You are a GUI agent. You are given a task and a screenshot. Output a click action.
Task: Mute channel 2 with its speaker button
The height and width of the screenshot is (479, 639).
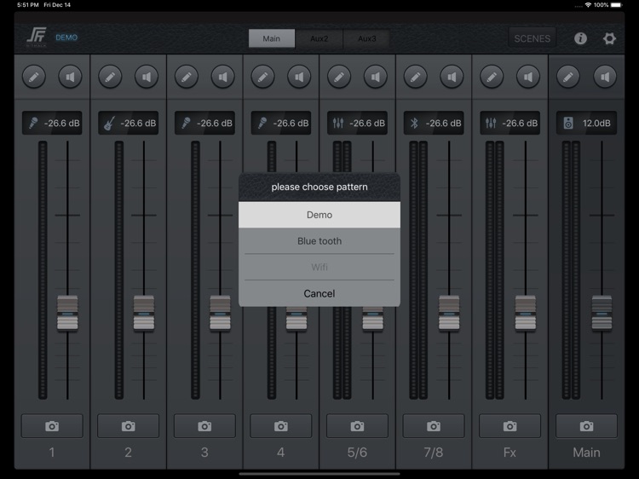(147, 77)
